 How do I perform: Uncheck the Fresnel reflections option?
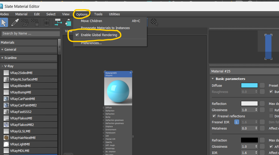pyautogui.click(x=214, y=116)
